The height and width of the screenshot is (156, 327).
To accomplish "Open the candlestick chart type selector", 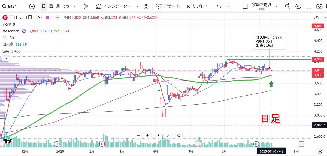I will [86, 6].
